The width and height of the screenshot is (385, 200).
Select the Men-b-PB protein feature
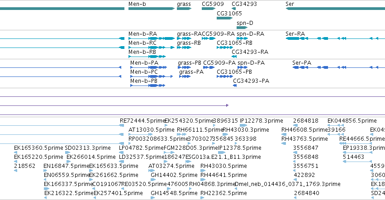pos(147,86)
